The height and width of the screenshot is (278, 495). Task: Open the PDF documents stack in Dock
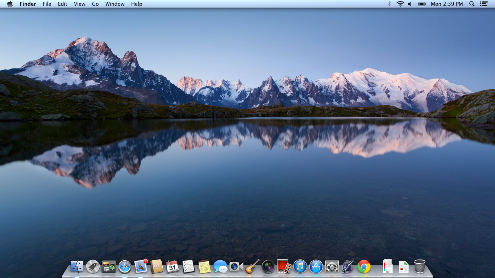coord(388,267)
